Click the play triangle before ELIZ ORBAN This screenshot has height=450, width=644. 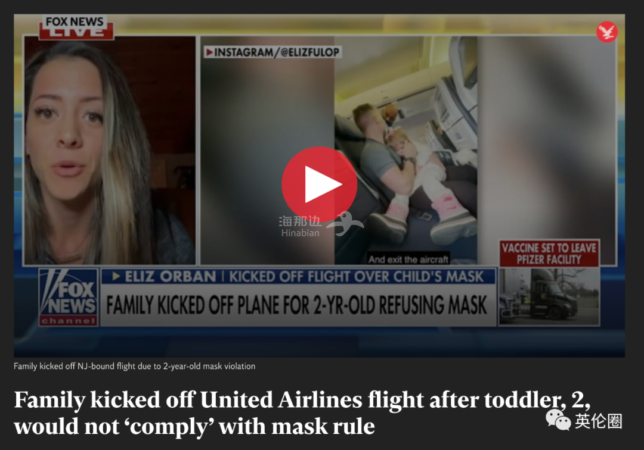116,277
